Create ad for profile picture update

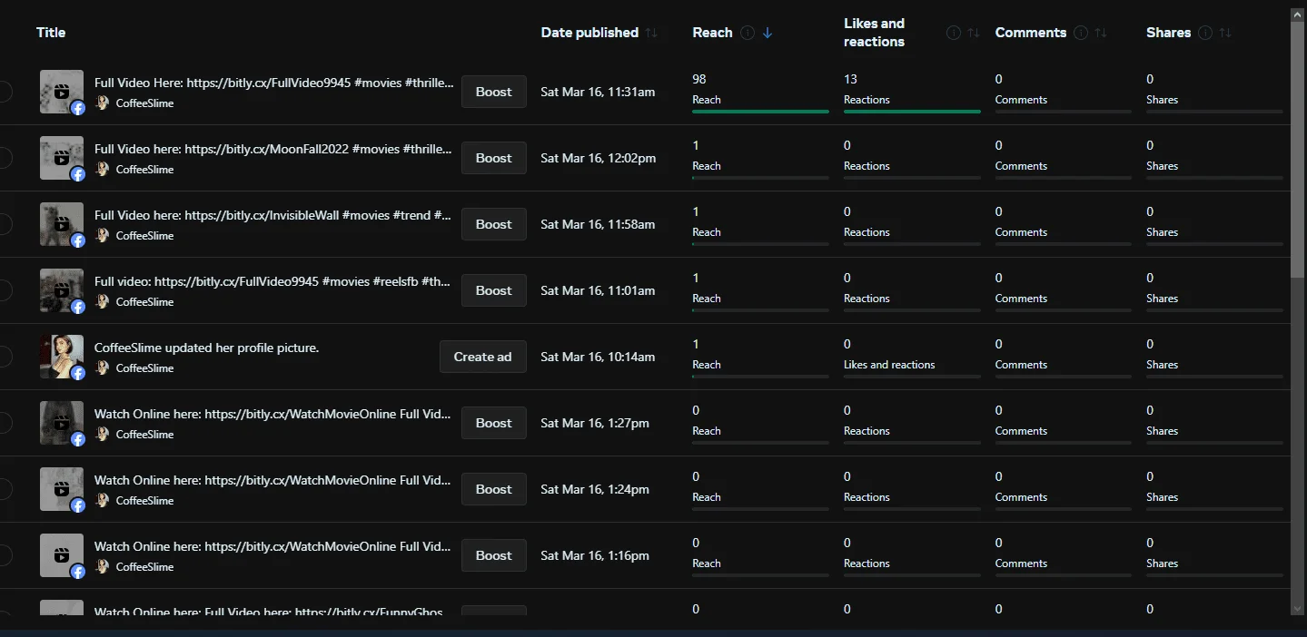[x=483, y=357]
